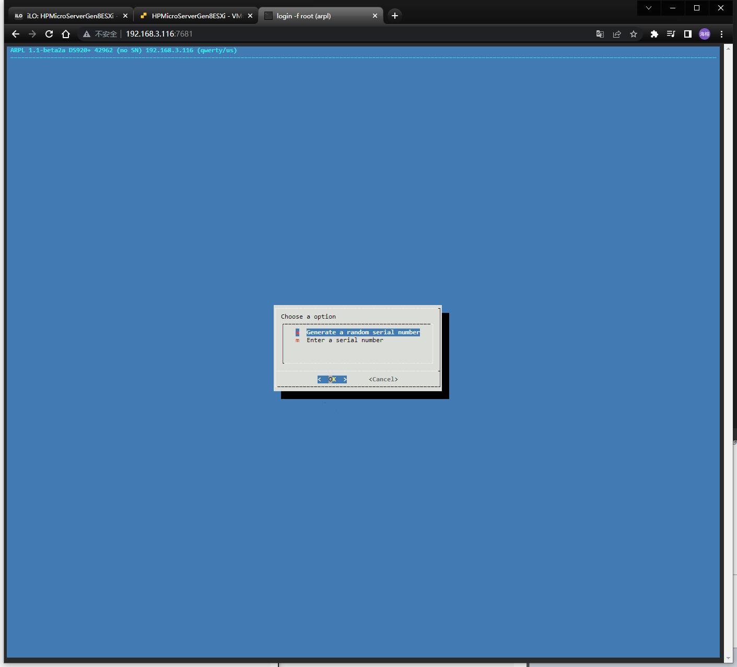Reload the current page

[x=49, y=34]
